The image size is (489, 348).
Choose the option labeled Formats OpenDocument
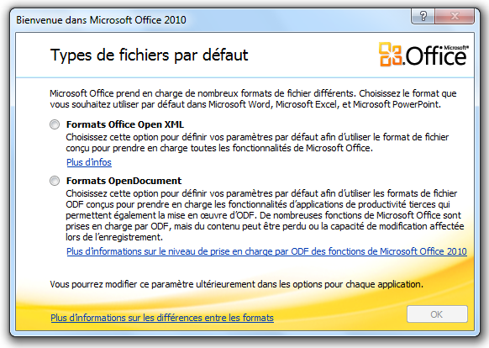pos(124,181)
